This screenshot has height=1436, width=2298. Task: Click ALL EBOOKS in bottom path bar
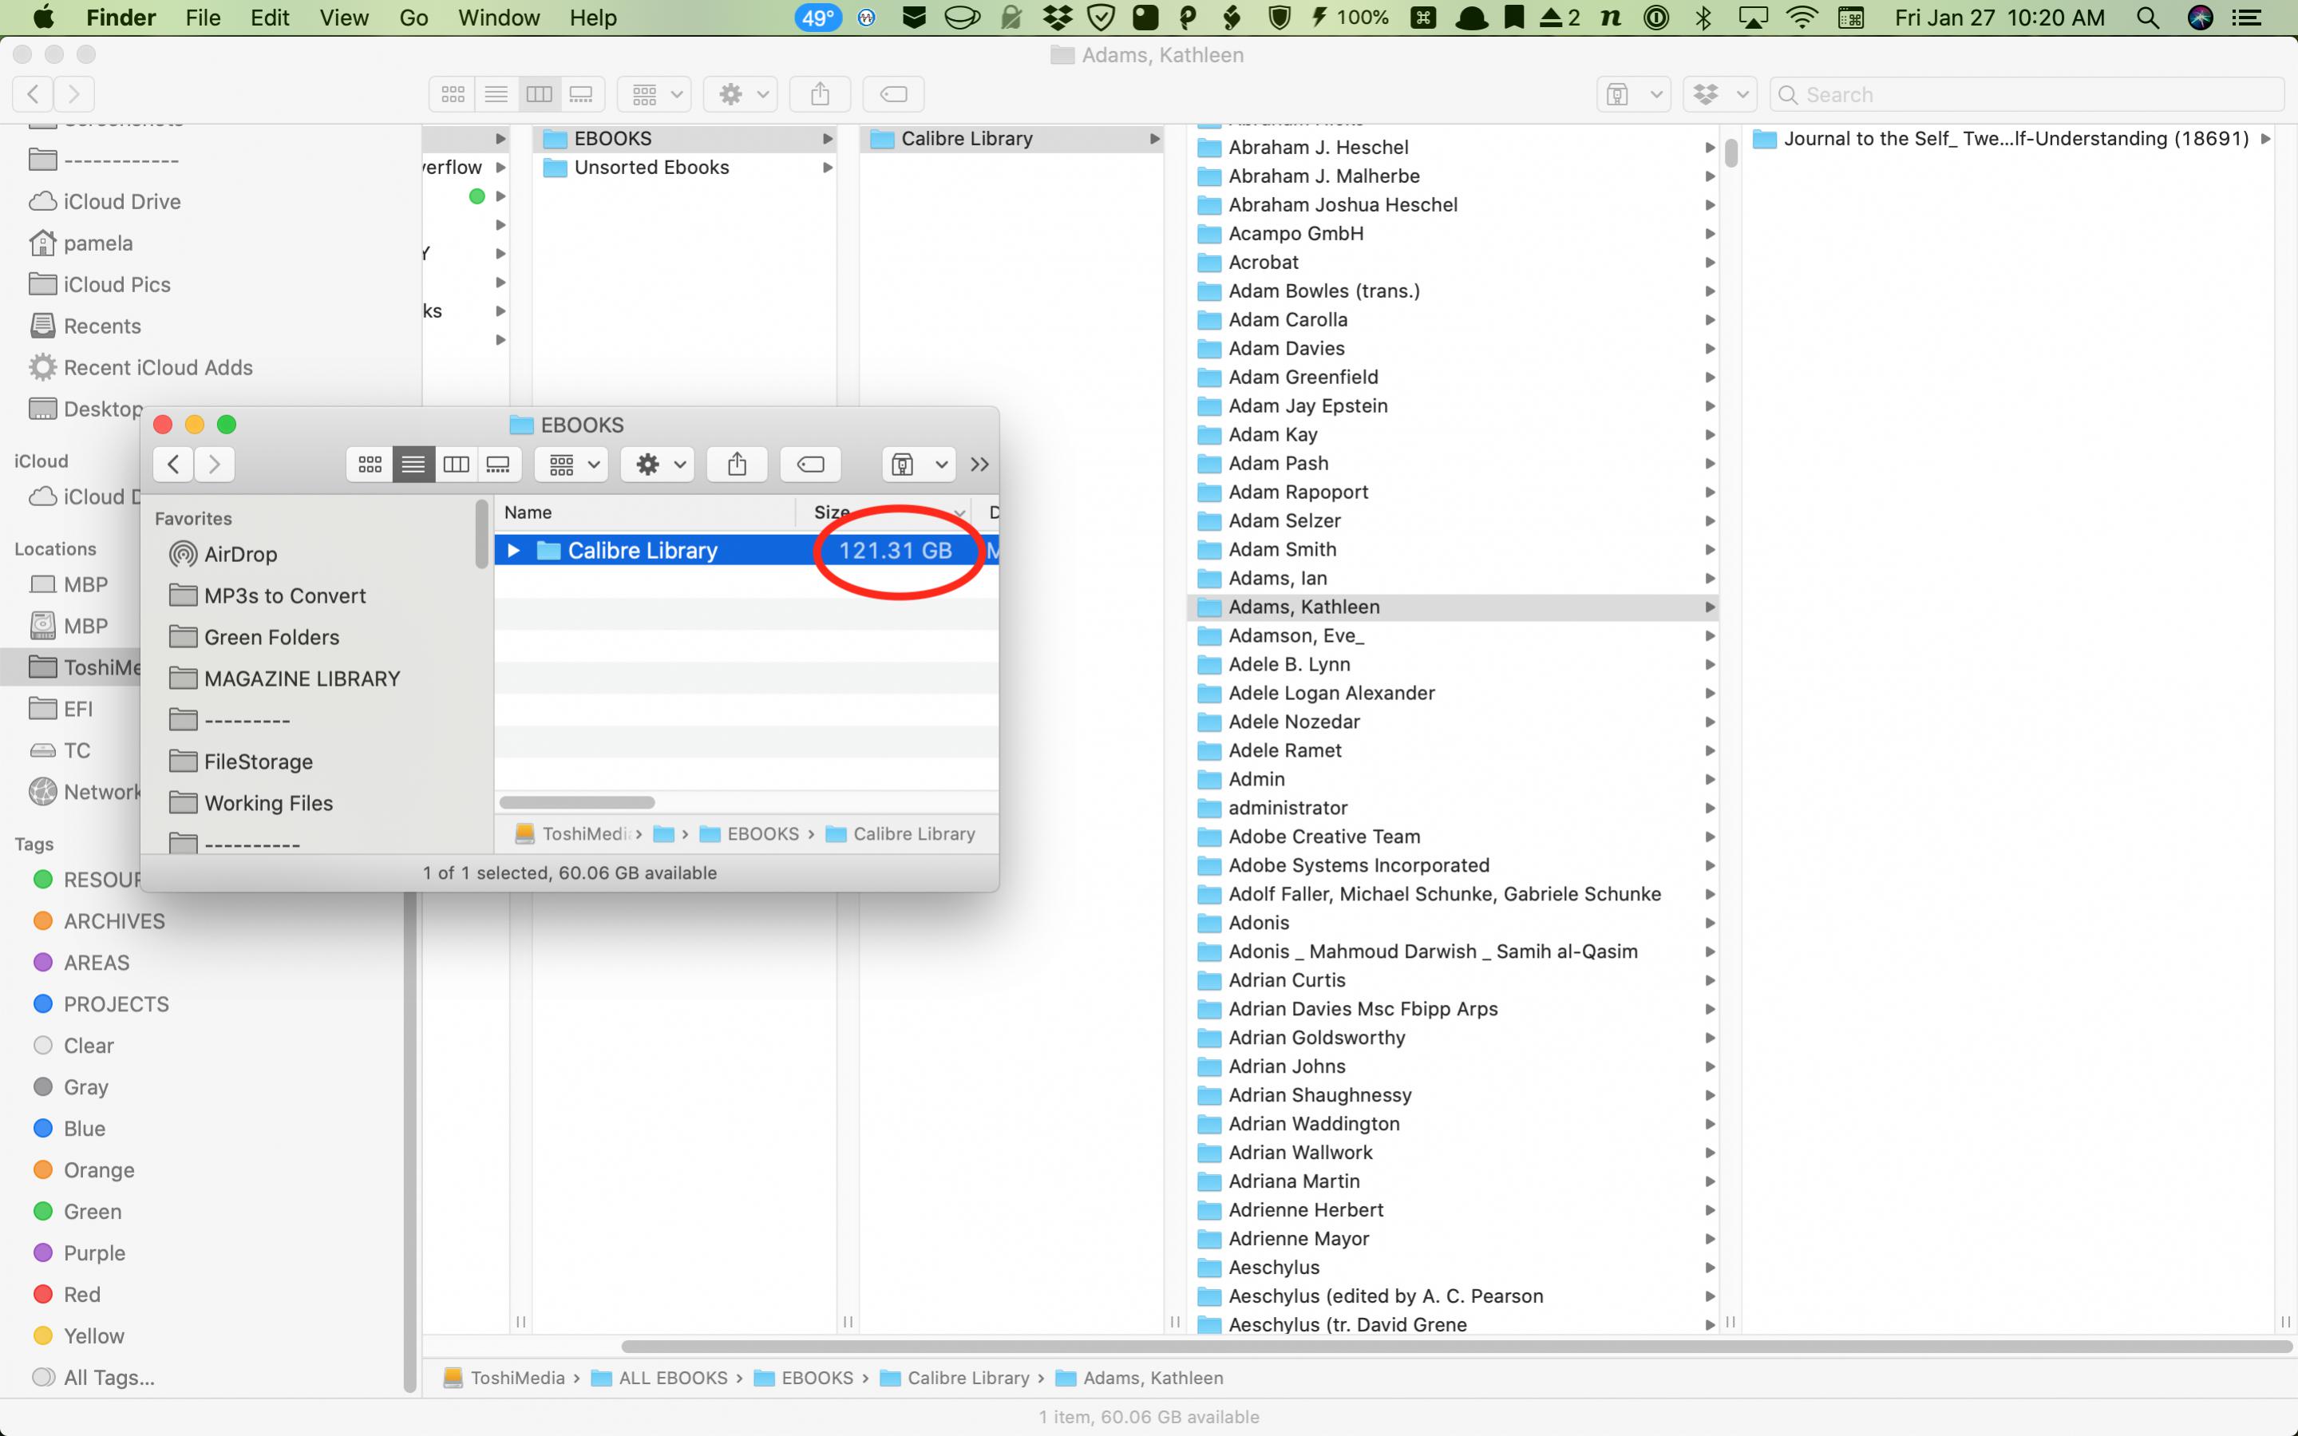(x=659, y=1378)
